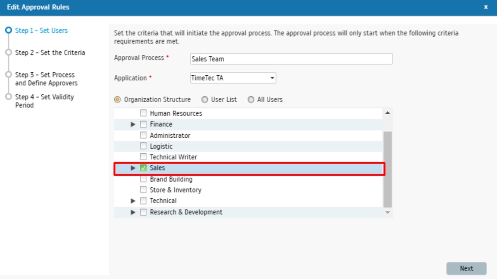Uncheck the Sales department checkbox
Viewport: 497px width, 279px height.
coord(143,168)
